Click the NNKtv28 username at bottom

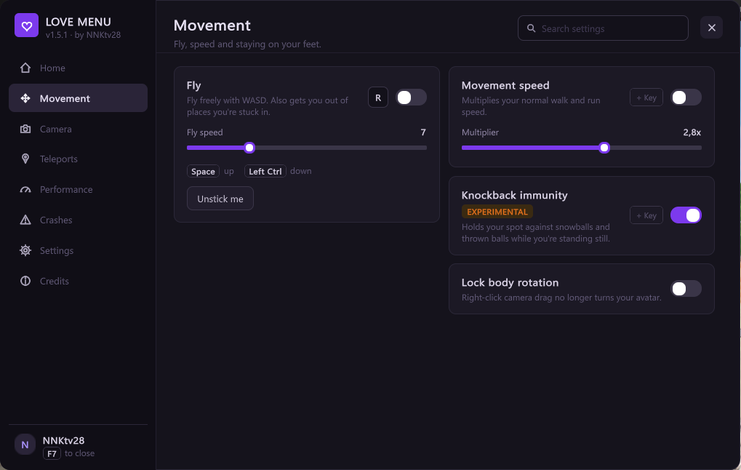click(63, 440)
